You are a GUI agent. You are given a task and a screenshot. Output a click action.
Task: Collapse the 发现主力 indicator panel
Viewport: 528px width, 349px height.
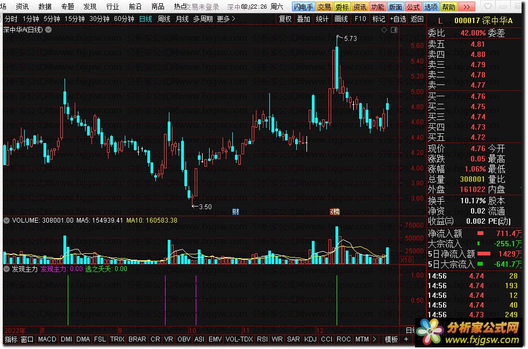tap(6, 269)
